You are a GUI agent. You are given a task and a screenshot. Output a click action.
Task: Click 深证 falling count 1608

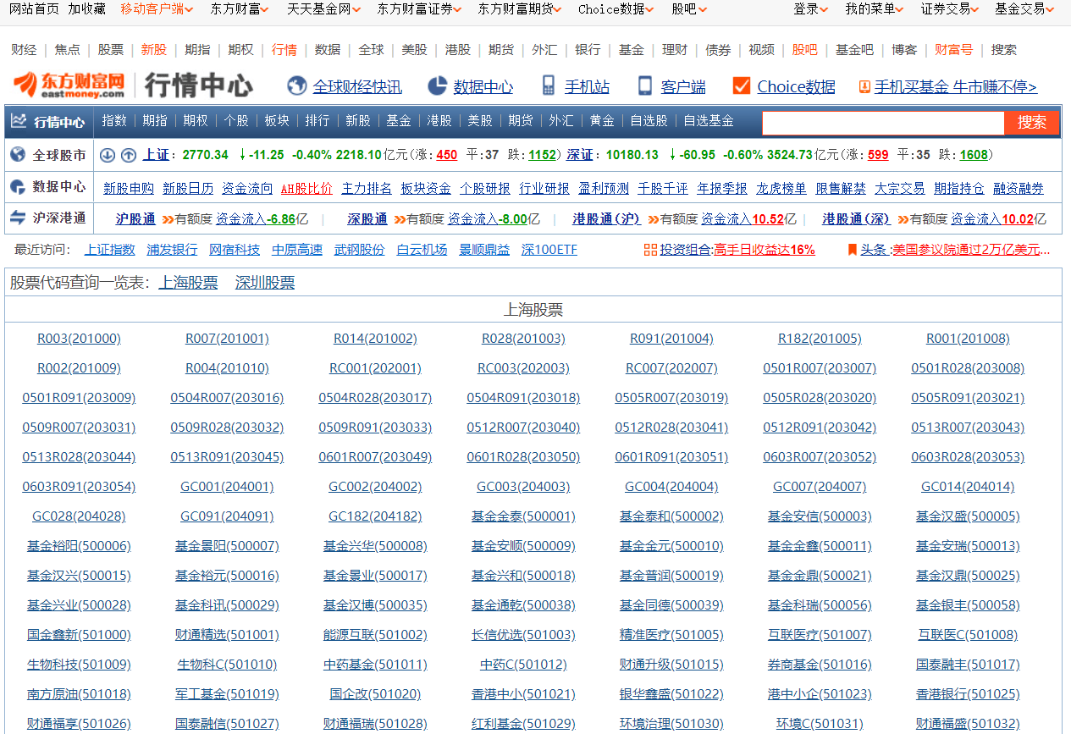pos(974,155)
